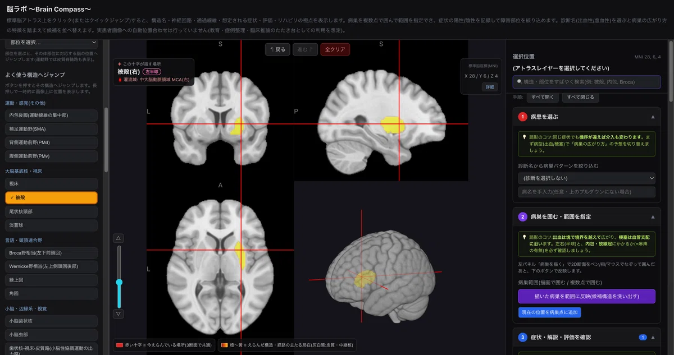Click the search magnifier icon
674x355 pixels.
[x=520, y=82]
